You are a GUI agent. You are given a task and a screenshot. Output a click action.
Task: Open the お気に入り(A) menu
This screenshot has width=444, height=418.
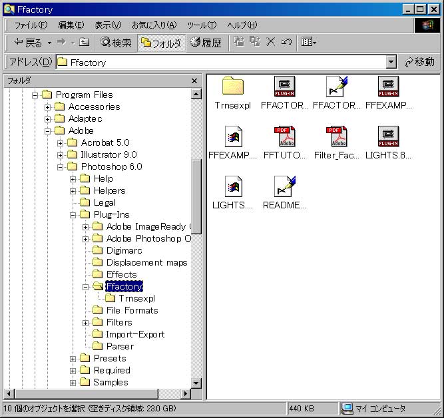[x=154, y=25]
